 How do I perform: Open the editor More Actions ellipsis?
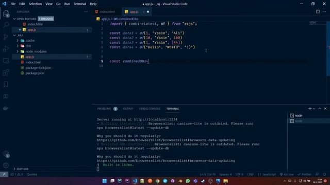pyautogui.click(x=324, y=12)
